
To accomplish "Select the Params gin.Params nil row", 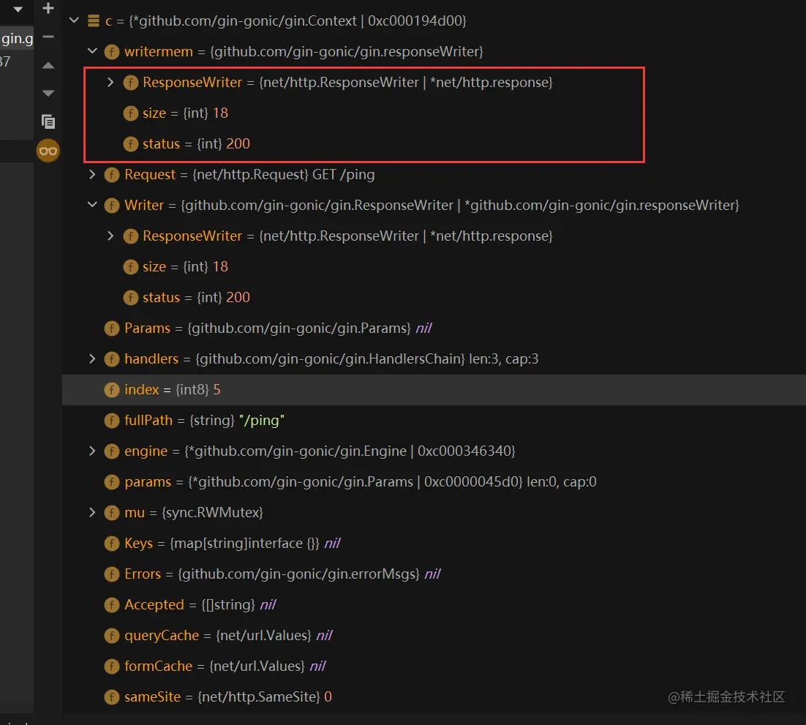I will [434, 328].
